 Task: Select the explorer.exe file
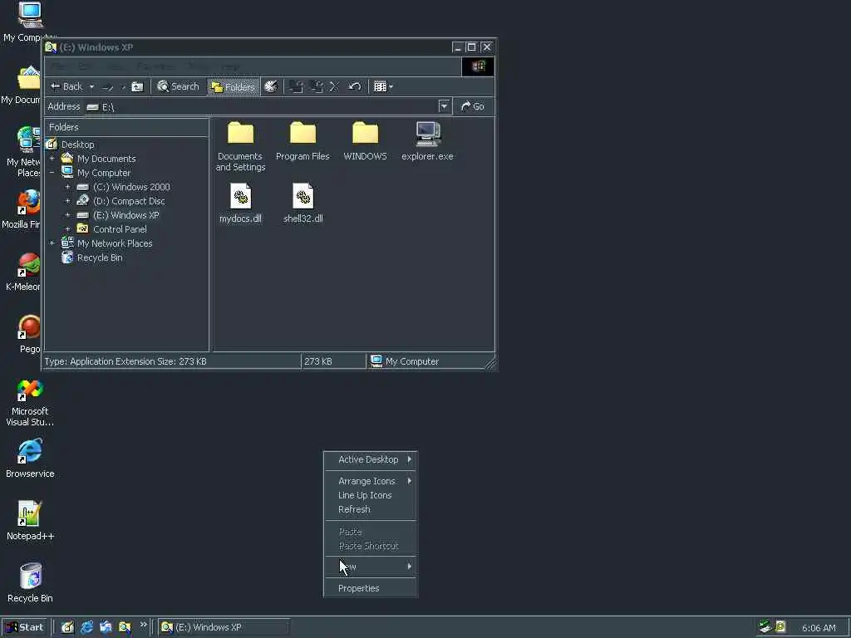click(x=428, y=141)
